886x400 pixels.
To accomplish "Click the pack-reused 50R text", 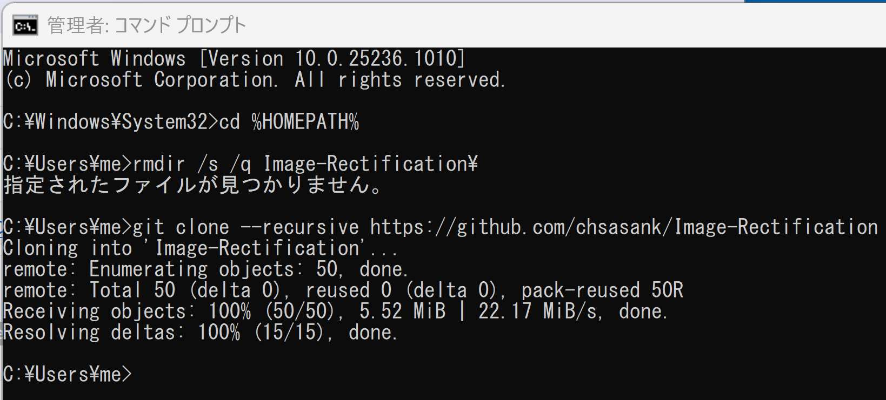I will pos(603,290).
